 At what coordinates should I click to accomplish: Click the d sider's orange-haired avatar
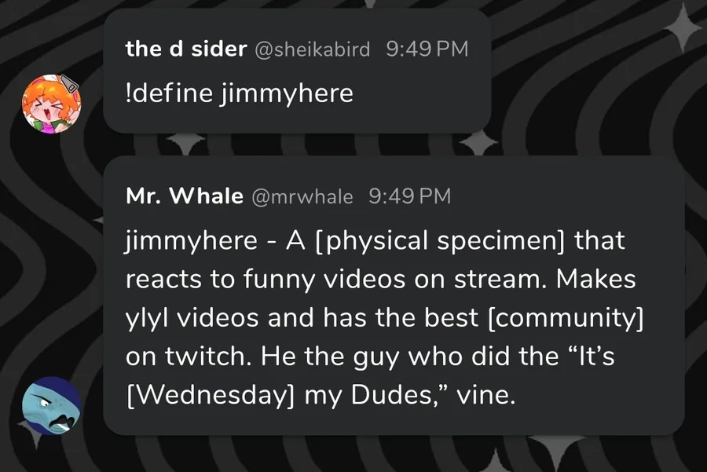coord(51,104)
